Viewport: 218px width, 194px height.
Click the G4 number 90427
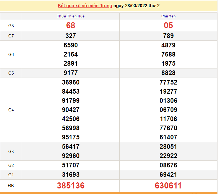point(71,110)
